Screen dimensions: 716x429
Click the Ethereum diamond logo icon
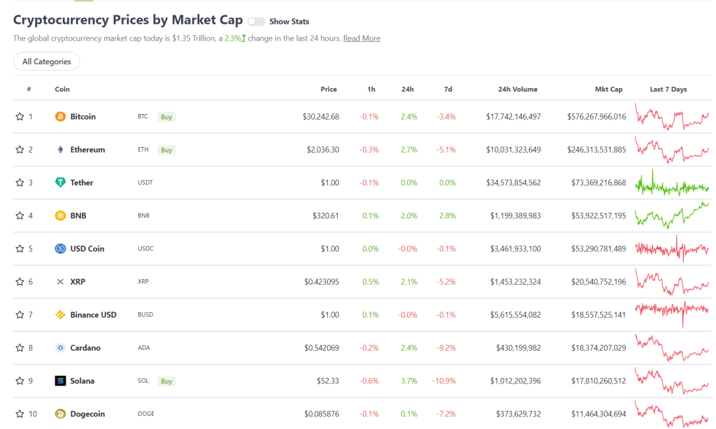tap(60, 149)
